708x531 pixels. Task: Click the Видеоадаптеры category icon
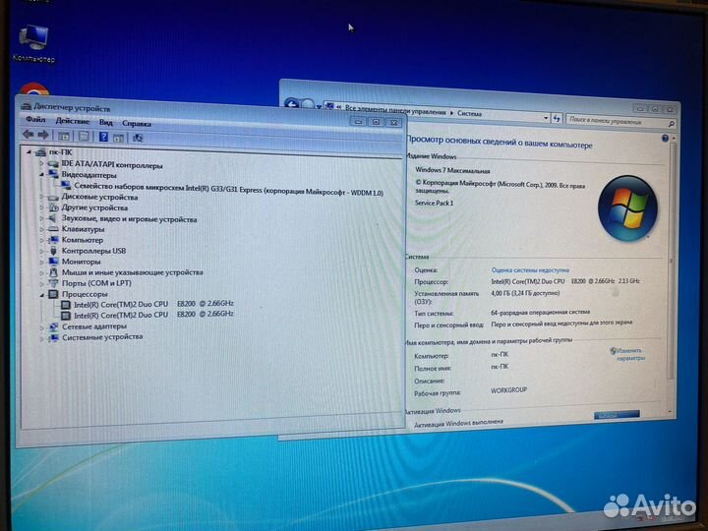pos(53,174)
